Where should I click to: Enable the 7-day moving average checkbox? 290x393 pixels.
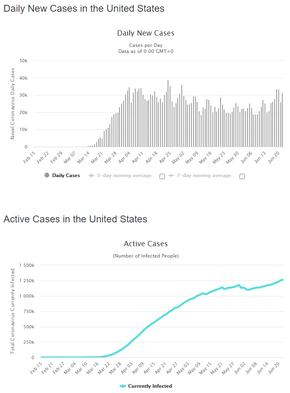coord(242,176)
